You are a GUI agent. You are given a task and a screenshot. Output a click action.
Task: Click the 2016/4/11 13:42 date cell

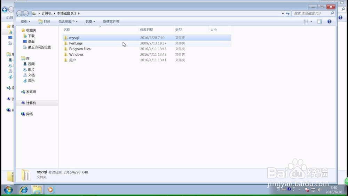click(153, 54)
